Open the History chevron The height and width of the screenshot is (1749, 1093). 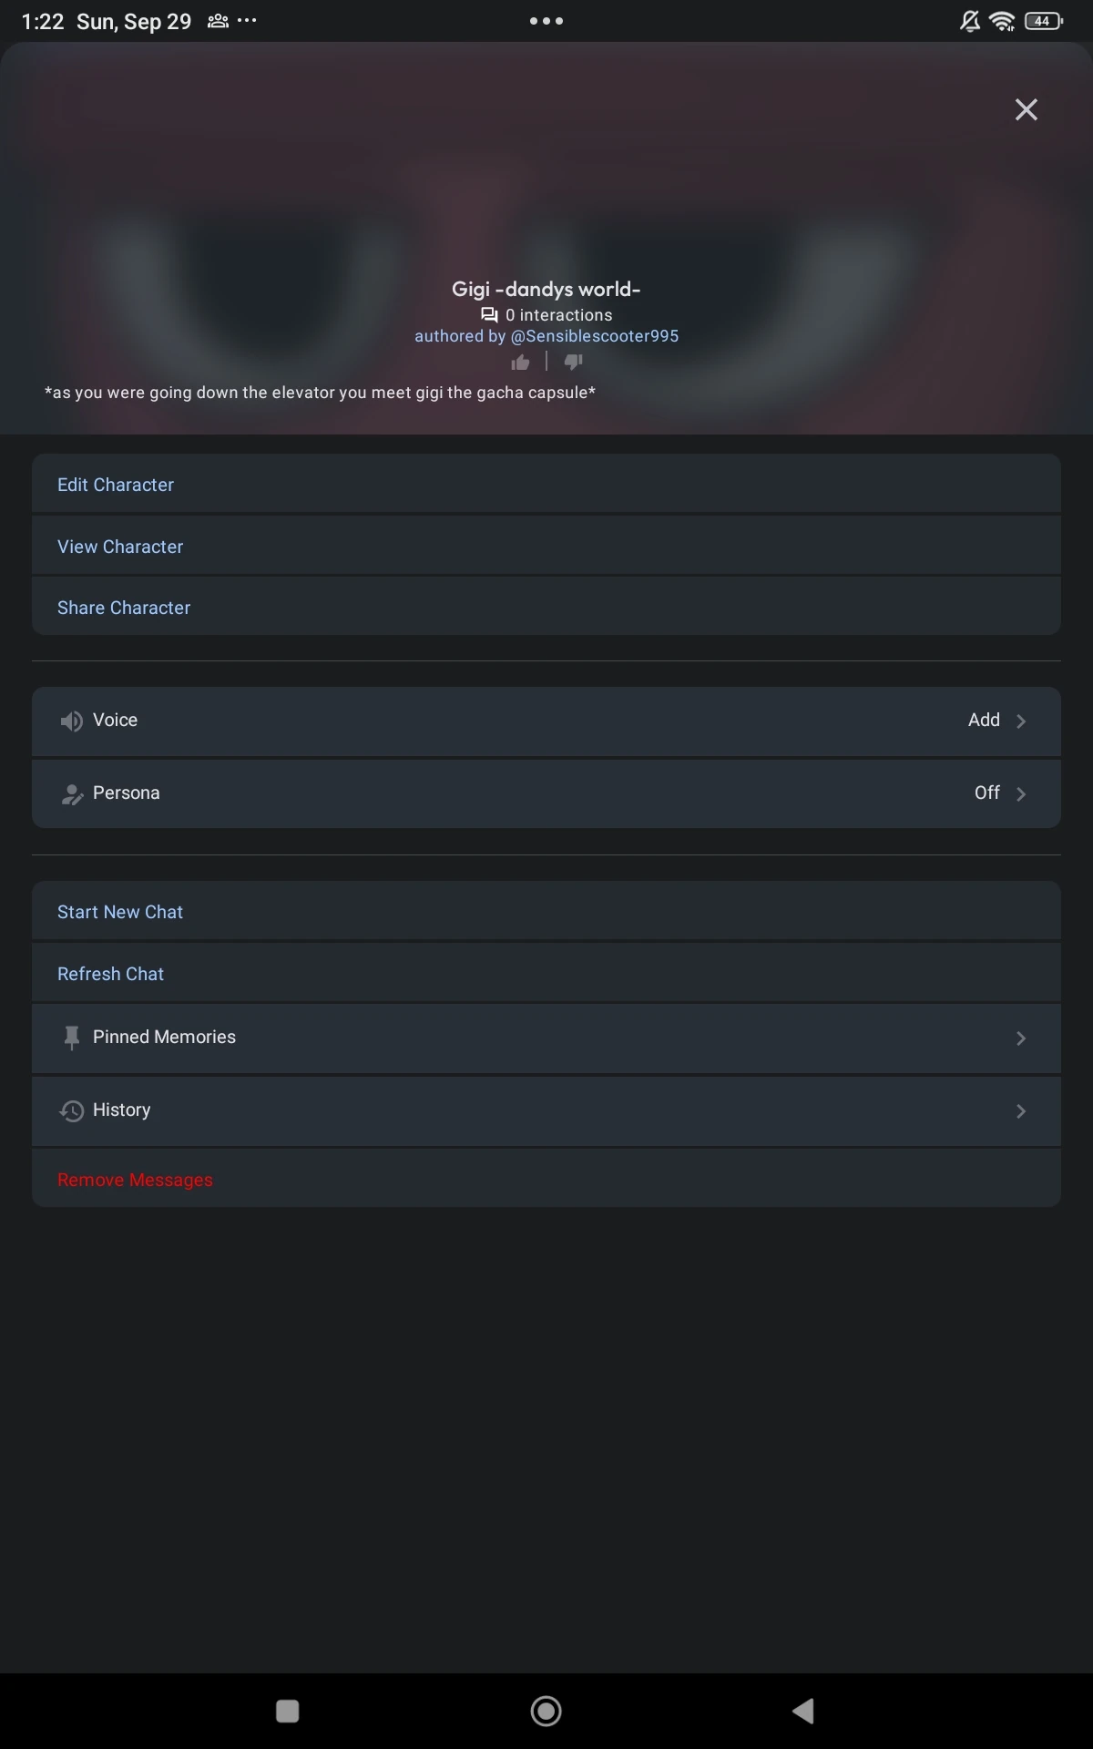[x=1021, y=1110]
